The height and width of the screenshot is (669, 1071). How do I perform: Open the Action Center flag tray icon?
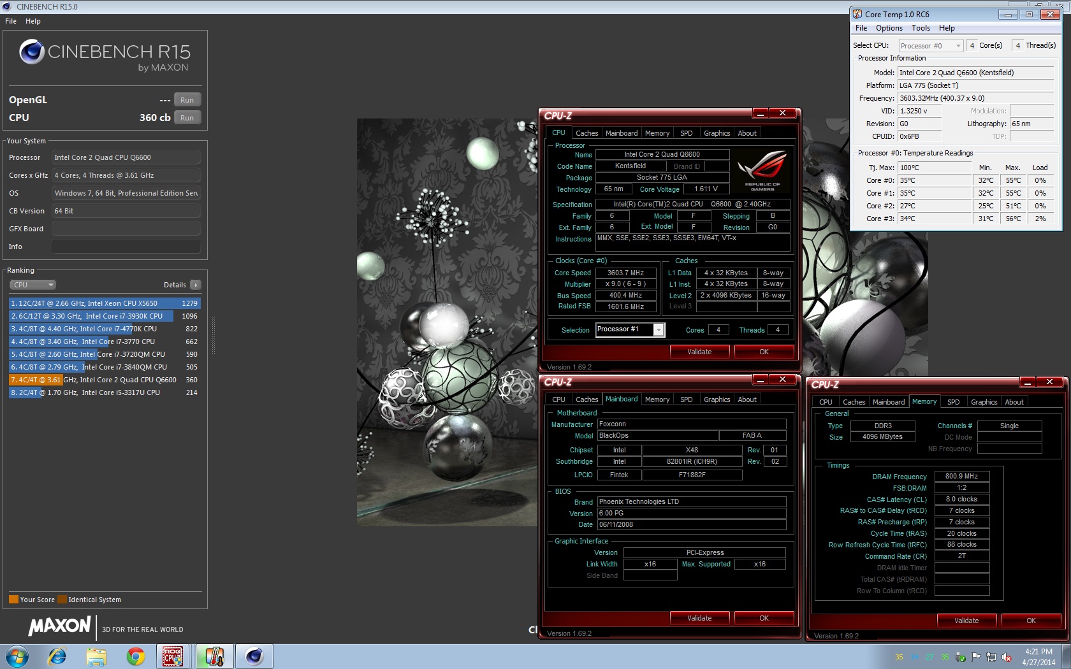click(976, 657)
